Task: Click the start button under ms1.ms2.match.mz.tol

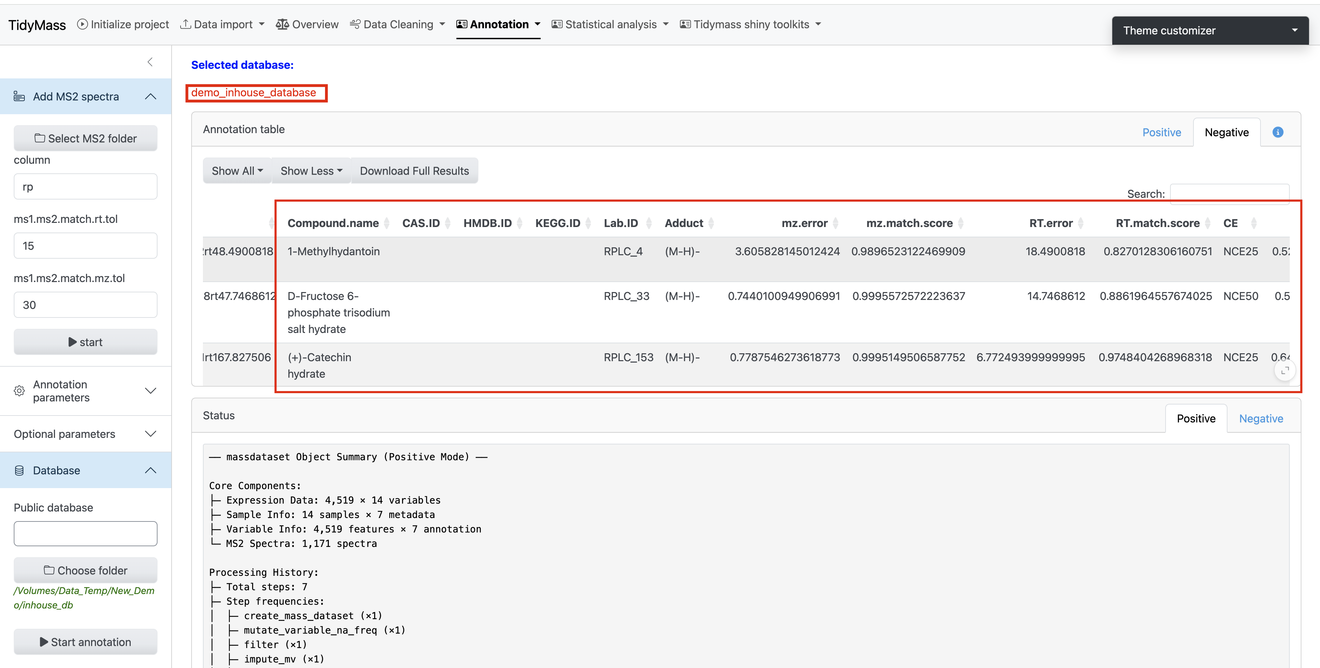Action: click(86, 342)
